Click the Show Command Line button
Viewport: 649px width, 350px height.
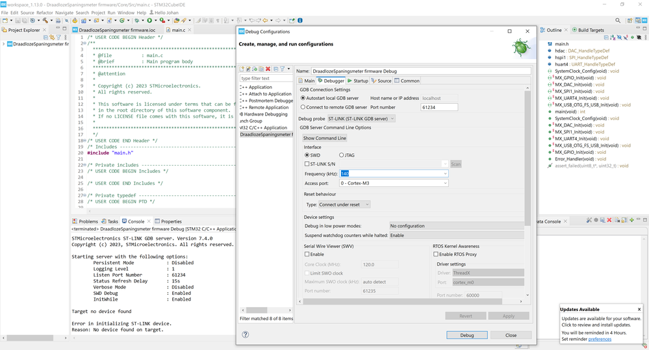[324, 138]
